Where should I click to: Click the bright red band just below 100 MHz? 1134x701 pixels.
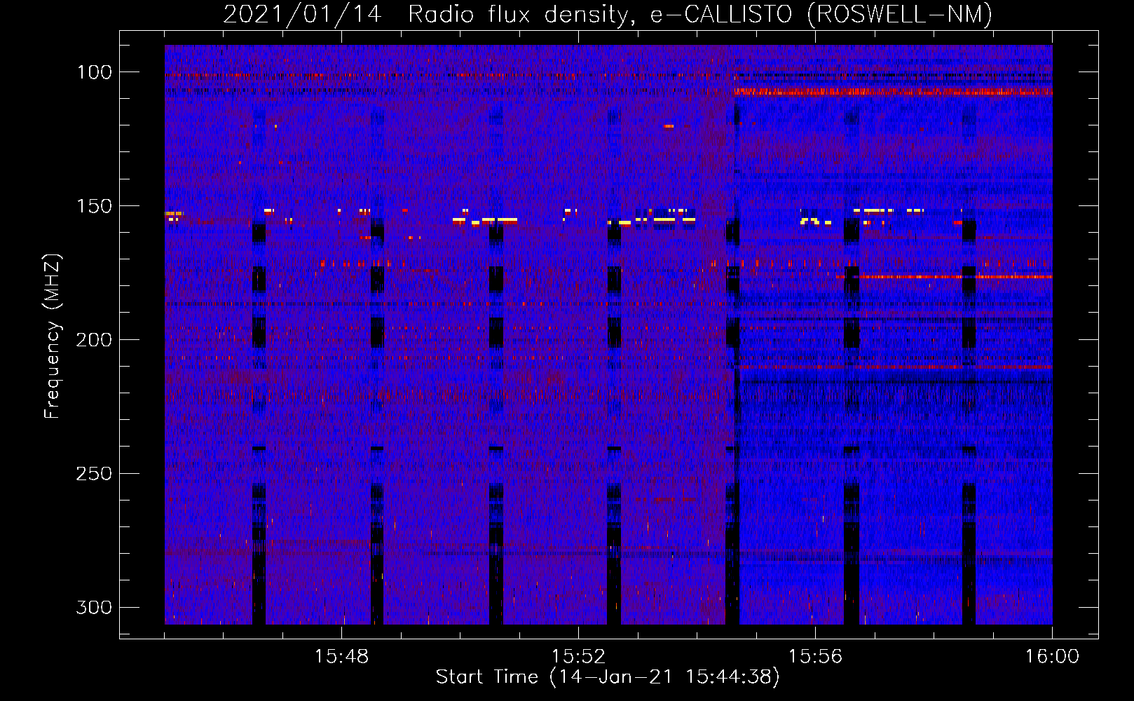pos(893,92)
